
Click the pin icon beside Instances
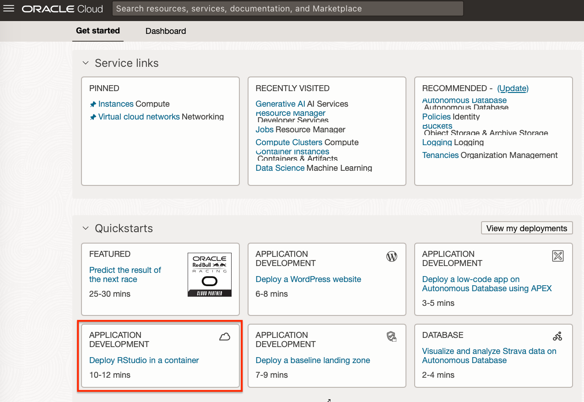pyautogui.click(x=93, y=104)
